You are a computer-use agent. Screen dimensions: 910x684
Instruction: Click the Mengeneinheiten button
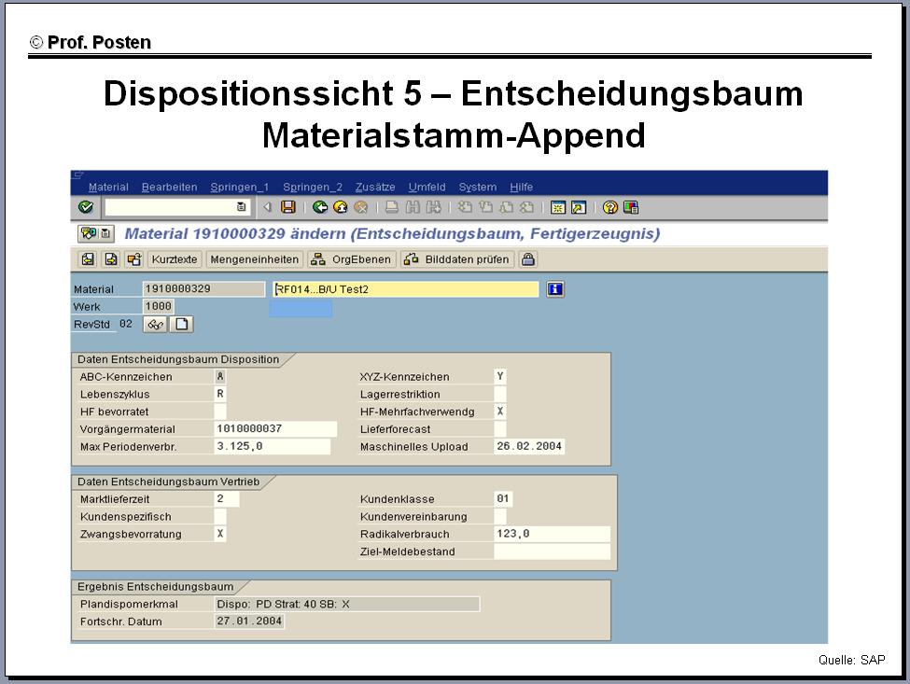click(255, 259)
